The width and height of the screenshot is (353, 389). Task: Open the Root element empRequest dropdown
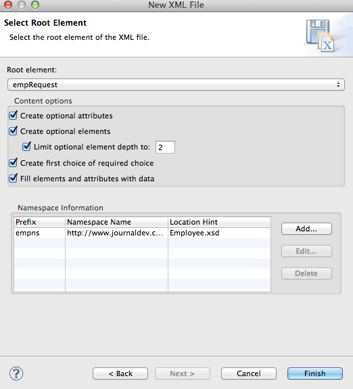176,85
